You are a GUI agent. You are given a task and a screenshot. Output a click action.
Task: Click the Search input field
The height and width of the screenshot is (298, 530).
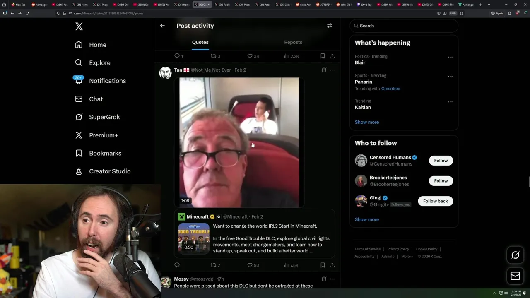(x=404, y=26)
